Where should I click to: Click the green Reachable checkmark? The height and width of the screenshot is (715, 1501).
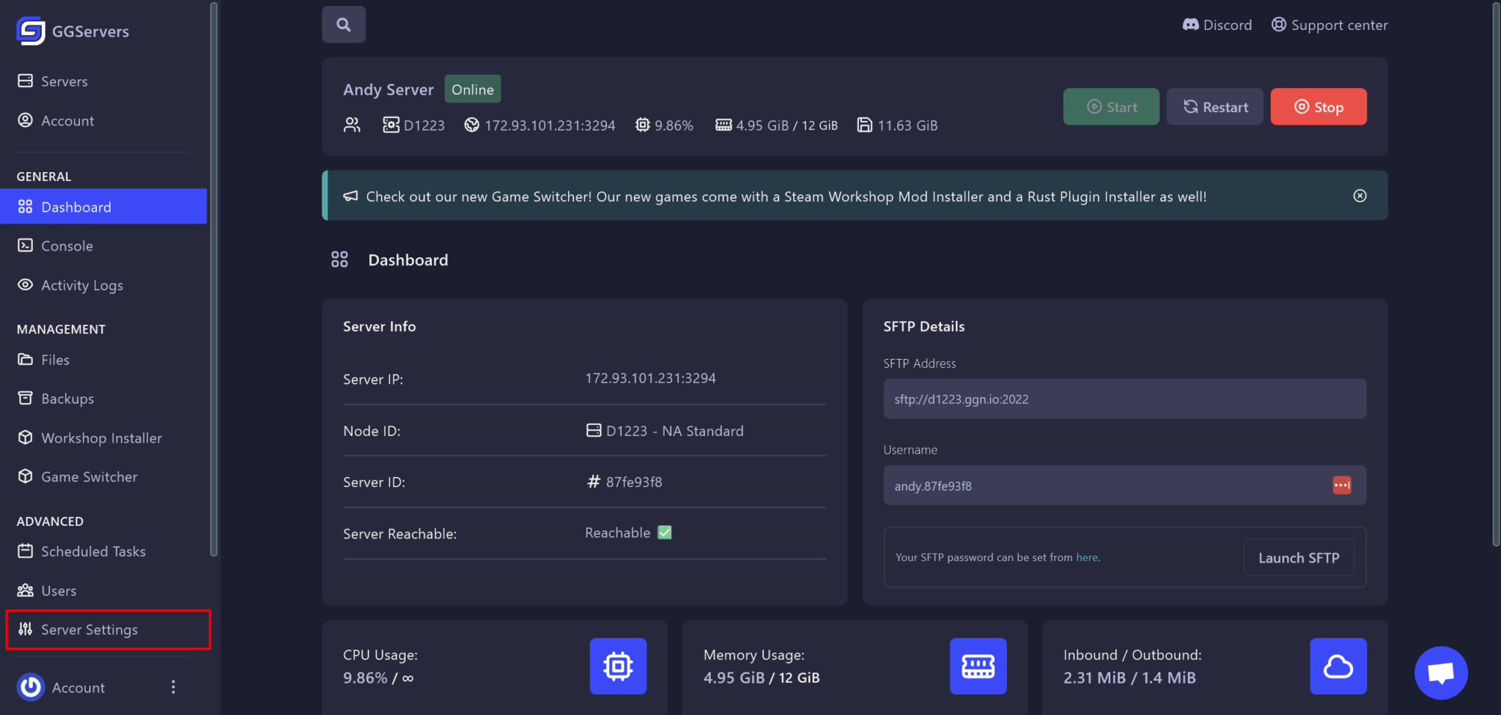point(665,533)
